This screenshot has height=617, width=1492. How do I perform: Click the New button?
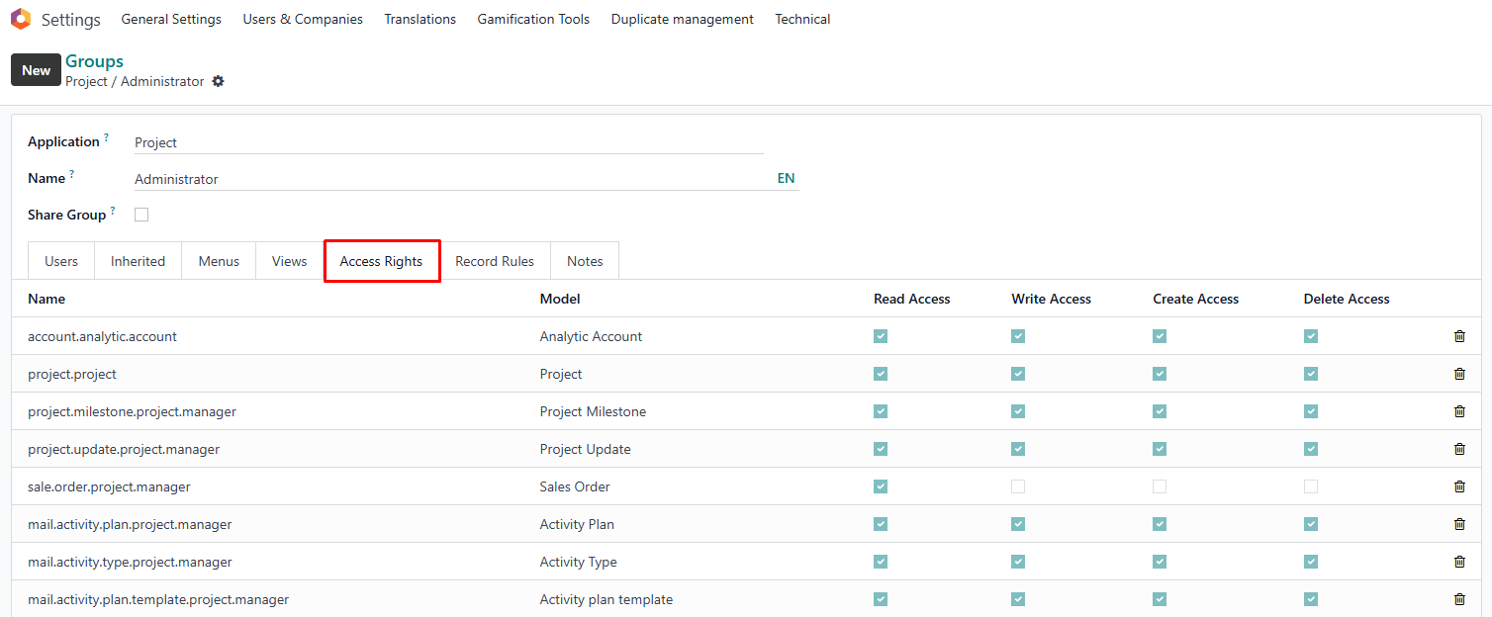(36, 70)
